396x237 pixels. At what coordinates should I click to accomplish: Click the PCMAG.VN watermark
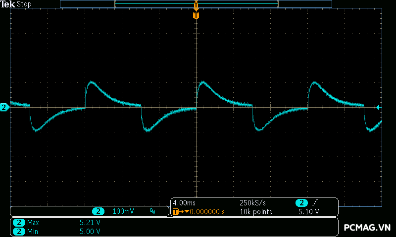(x=367, y=227)
